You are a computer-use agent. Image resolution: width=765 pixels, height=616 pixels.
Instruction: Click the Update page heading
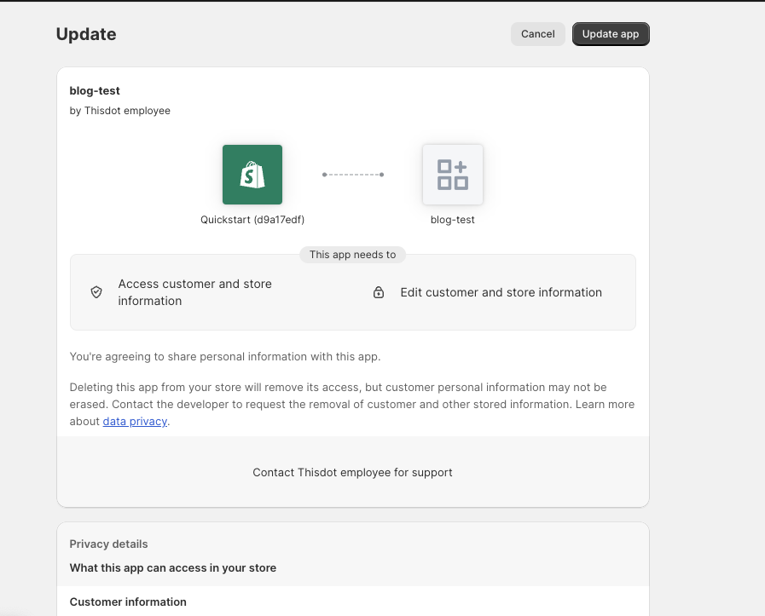pos(86,34)
